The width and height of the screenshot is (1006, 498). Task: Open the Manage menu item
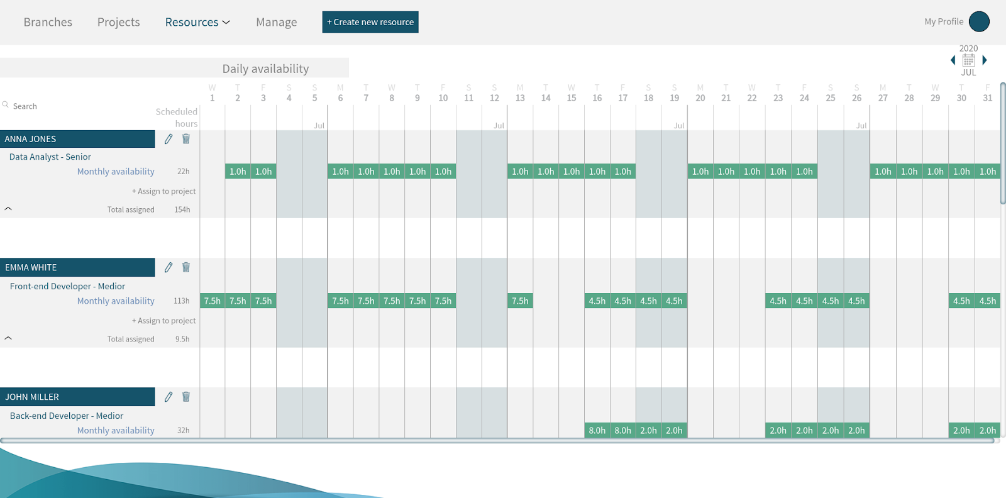277,22
